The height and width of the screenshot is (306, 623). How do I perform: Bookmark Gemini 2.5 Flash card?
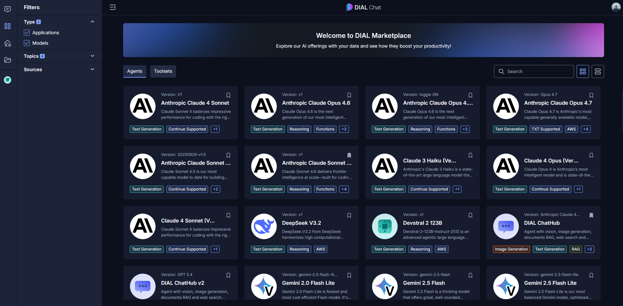click(470, 275)
